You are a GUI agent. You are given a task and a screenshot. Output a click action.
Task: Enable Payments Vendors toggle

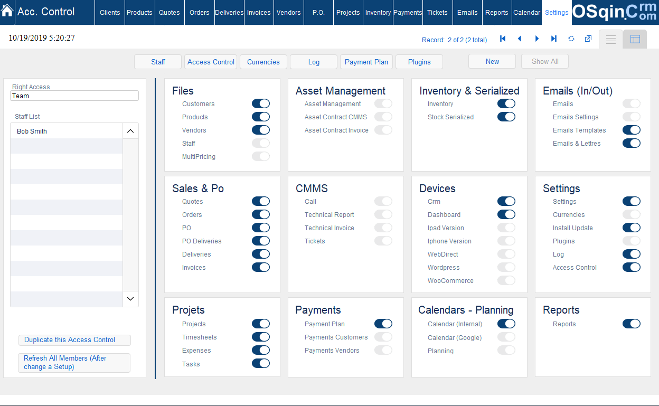click(x=383, y=351)
